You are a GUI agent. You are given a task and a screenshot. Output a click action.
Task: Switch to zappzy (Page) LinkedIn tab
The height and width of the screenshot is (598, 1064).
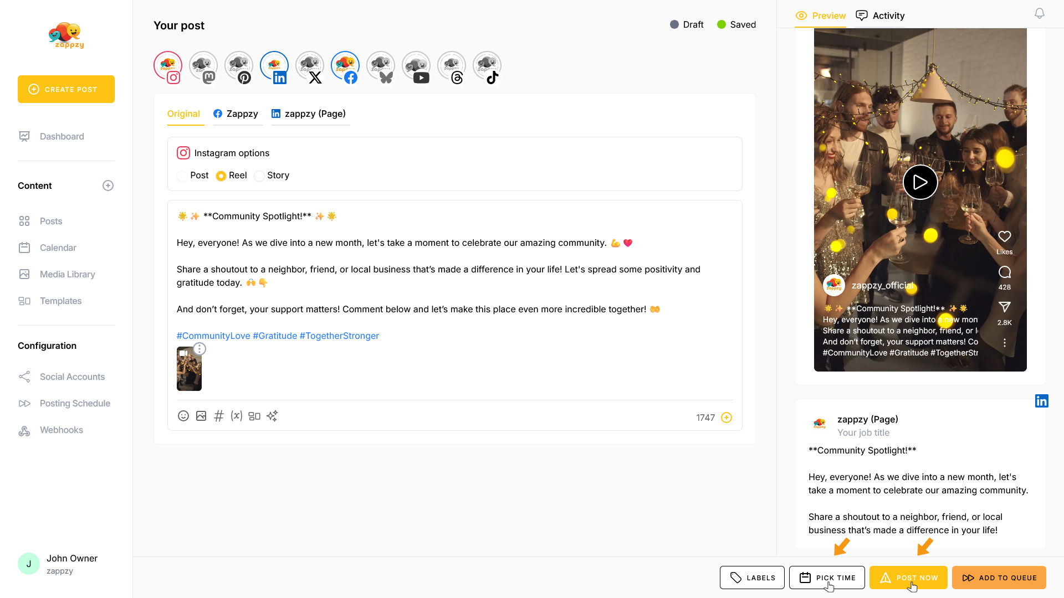pyautogui.click(x=309, y=114)
